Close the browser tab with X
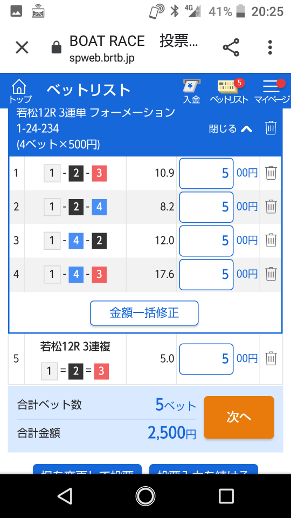Screen dimensions: 291x518 (x=22, y=47)
